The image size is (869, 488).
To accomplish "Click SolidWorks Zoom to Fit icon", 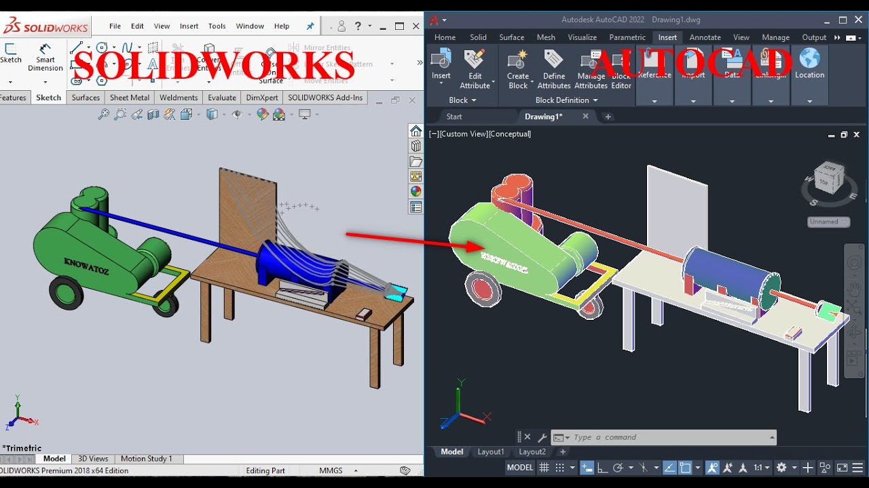I will coord(103,115).
